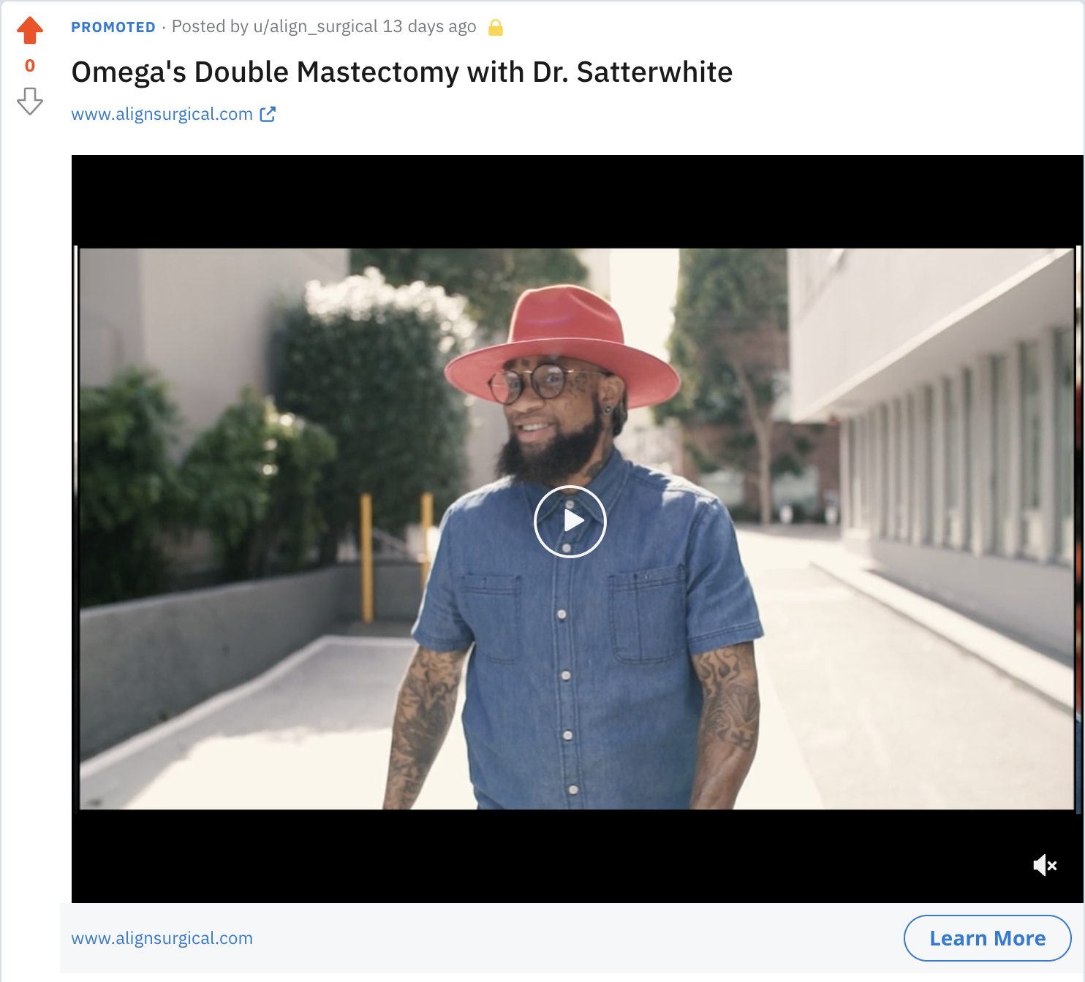Click the vote score count of 0

(x=30, y=66)
